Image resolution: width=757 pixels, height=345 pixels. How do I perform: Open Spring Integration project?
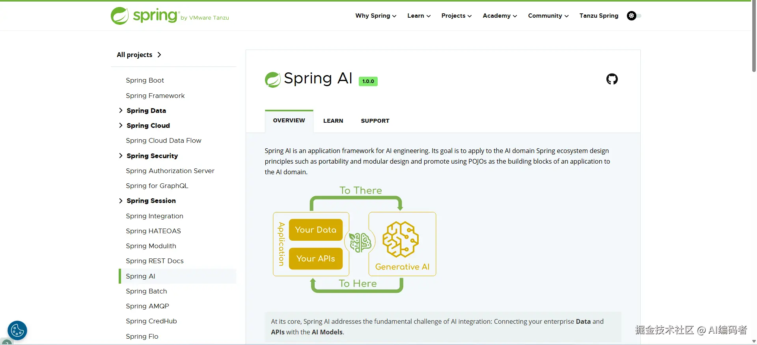pos(154,216)
